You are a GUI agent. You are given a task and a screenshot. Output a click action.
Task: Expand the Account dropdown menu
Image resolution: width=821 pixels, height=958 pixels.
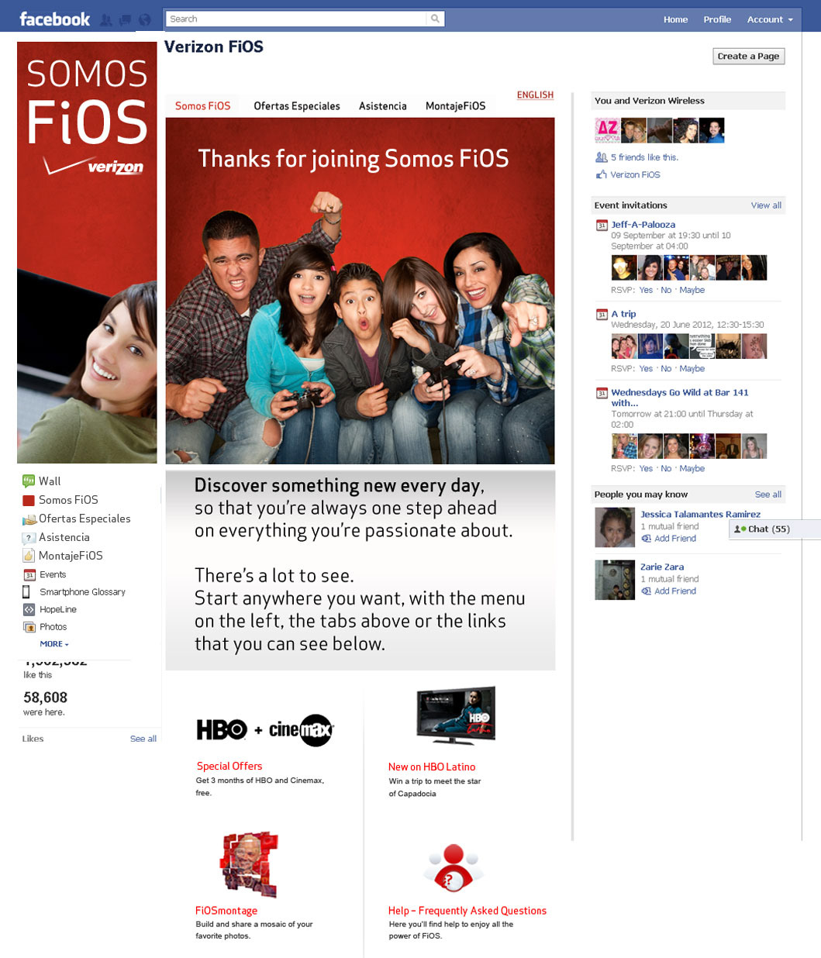click(770, 20)
